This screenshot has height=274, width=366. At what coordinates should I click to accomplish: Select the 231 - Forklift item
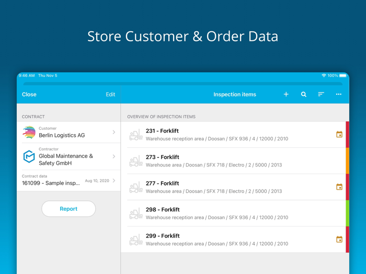click(235, 135)
